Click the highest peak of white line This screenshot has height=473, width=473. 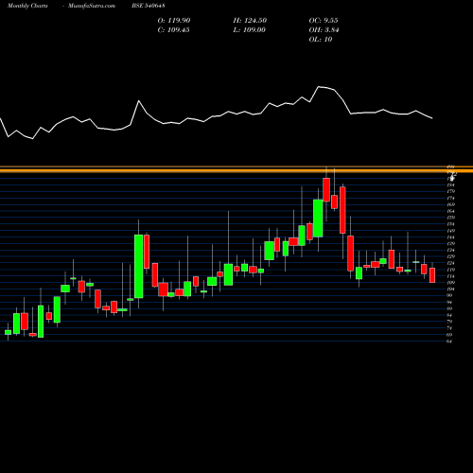coord(319,86)
